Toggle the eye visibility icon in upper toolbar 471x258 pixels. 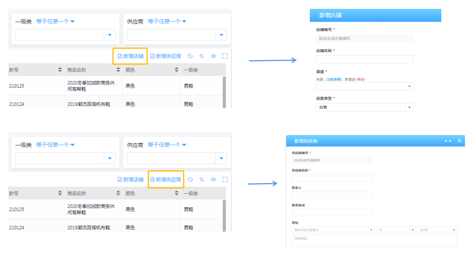(214, 56)
